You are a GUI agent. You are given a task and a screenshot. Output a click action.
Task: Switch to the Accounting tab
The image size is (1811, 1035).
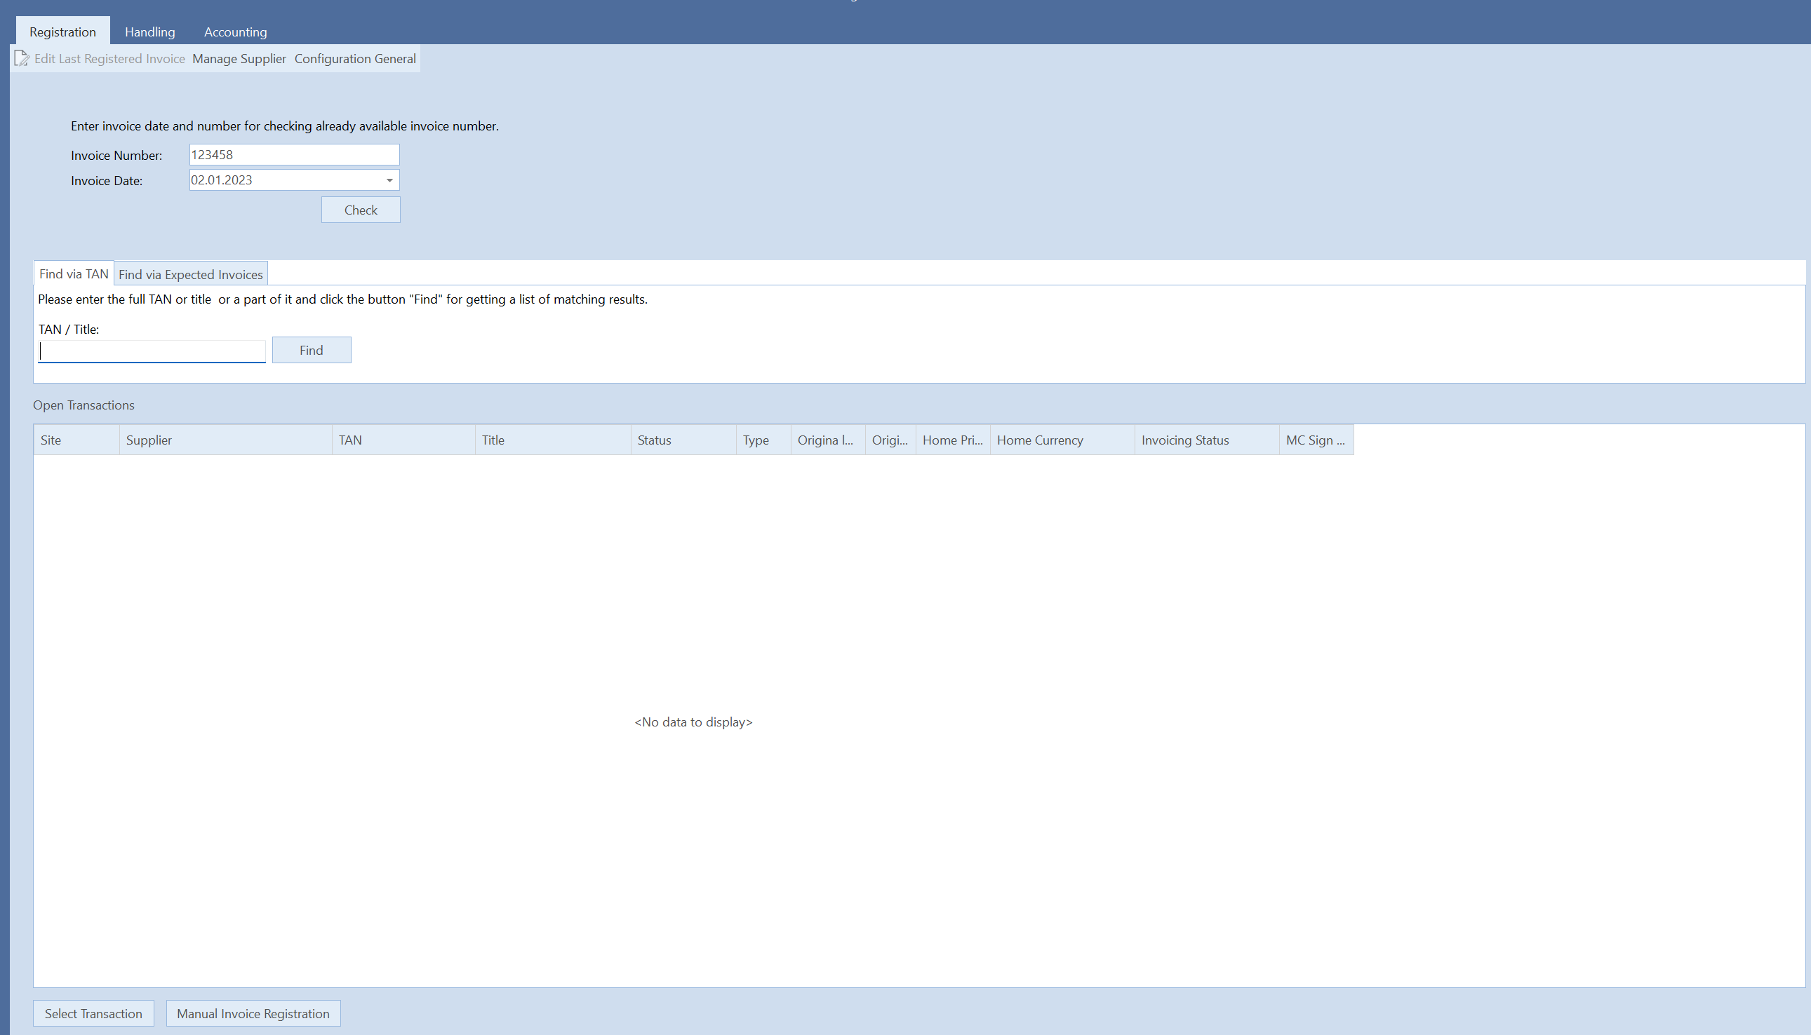click(x=235, y=32)
